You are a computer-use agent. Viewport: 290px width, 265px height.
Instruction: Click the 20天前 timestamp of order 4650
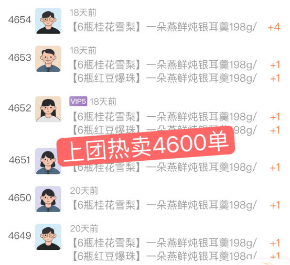click(x=84, y=191)
